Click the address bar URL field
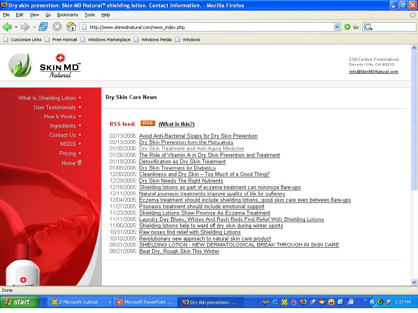 211,27
